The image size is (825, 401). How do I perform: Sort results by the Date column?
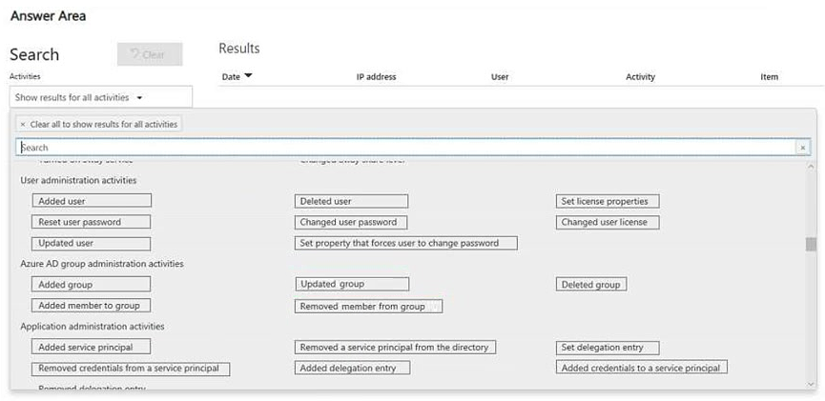[237, 77]
